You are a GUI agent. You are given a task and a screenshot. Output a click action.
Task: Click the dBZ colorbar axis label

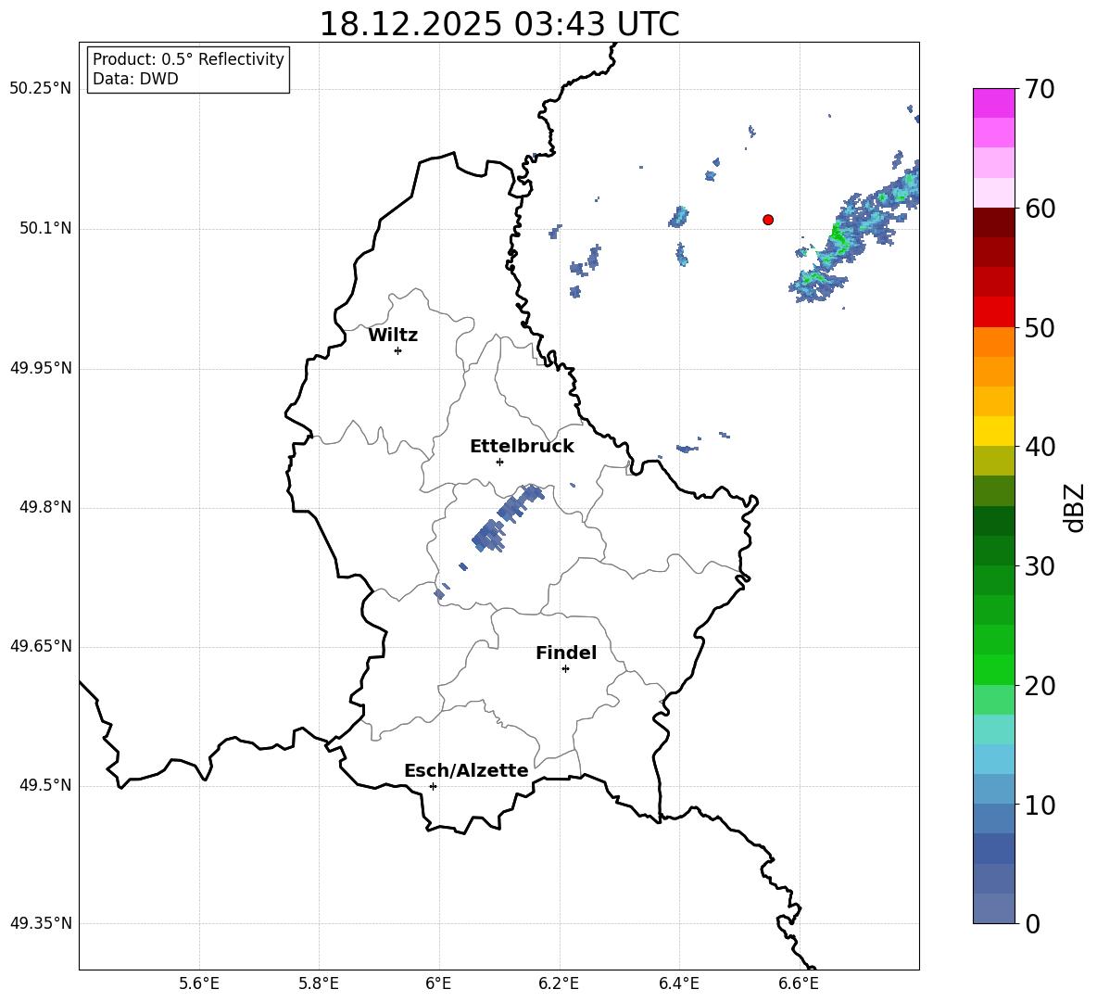tap(1076, 507)
